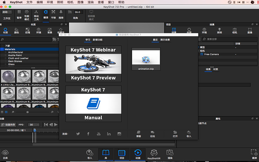Switch to 学习 tab in welcome dialog

(x=88, y=40)
